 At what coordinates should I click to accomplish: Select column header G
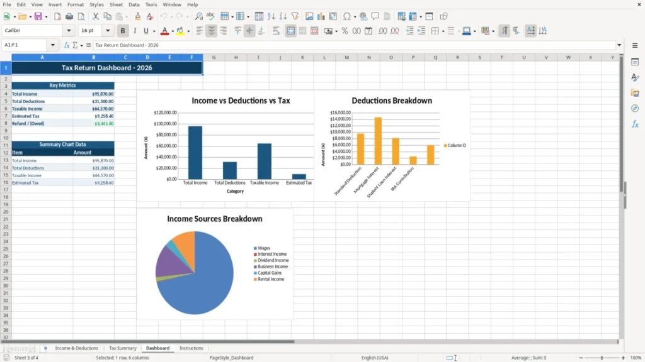tap(214, 57)
